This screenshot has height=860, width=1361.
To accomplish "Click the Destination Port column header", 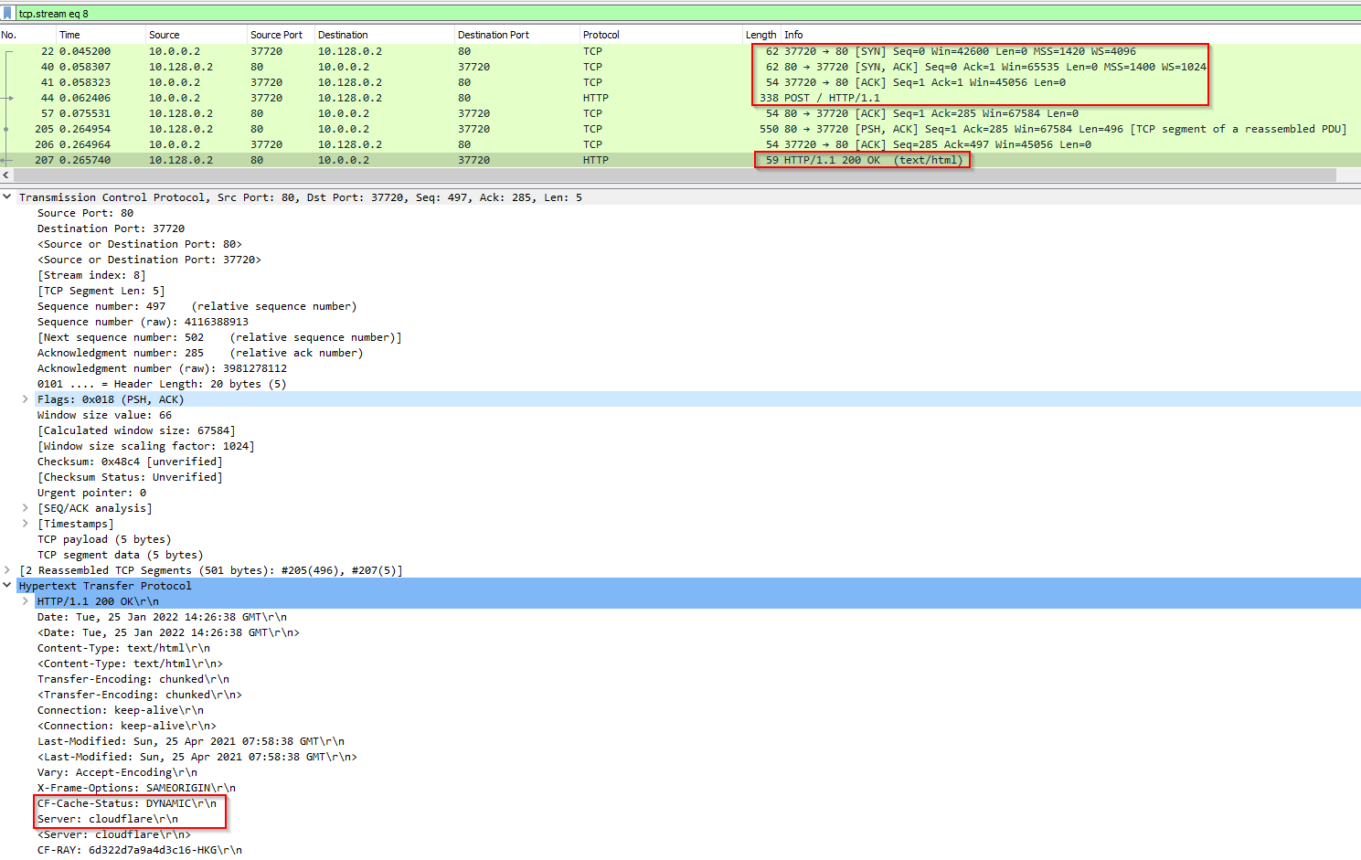I will pyautogui.click(x=494, y=35).
